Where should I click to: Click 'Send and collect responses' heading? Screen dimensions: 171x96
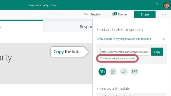point(120,30)
